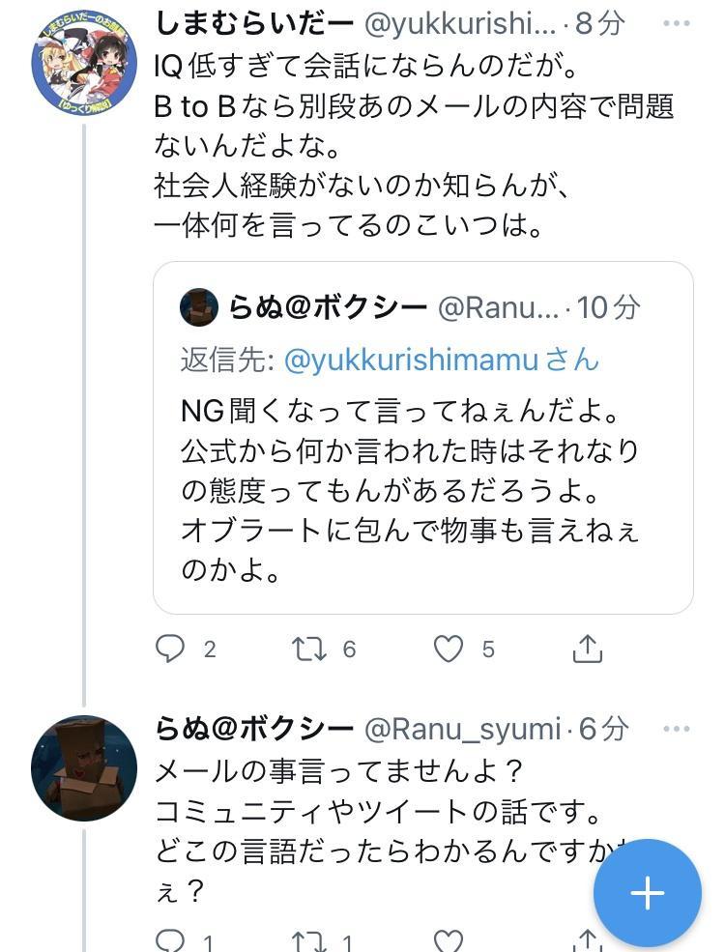View the first tweet's 8分 timestamp

(600, 23)
